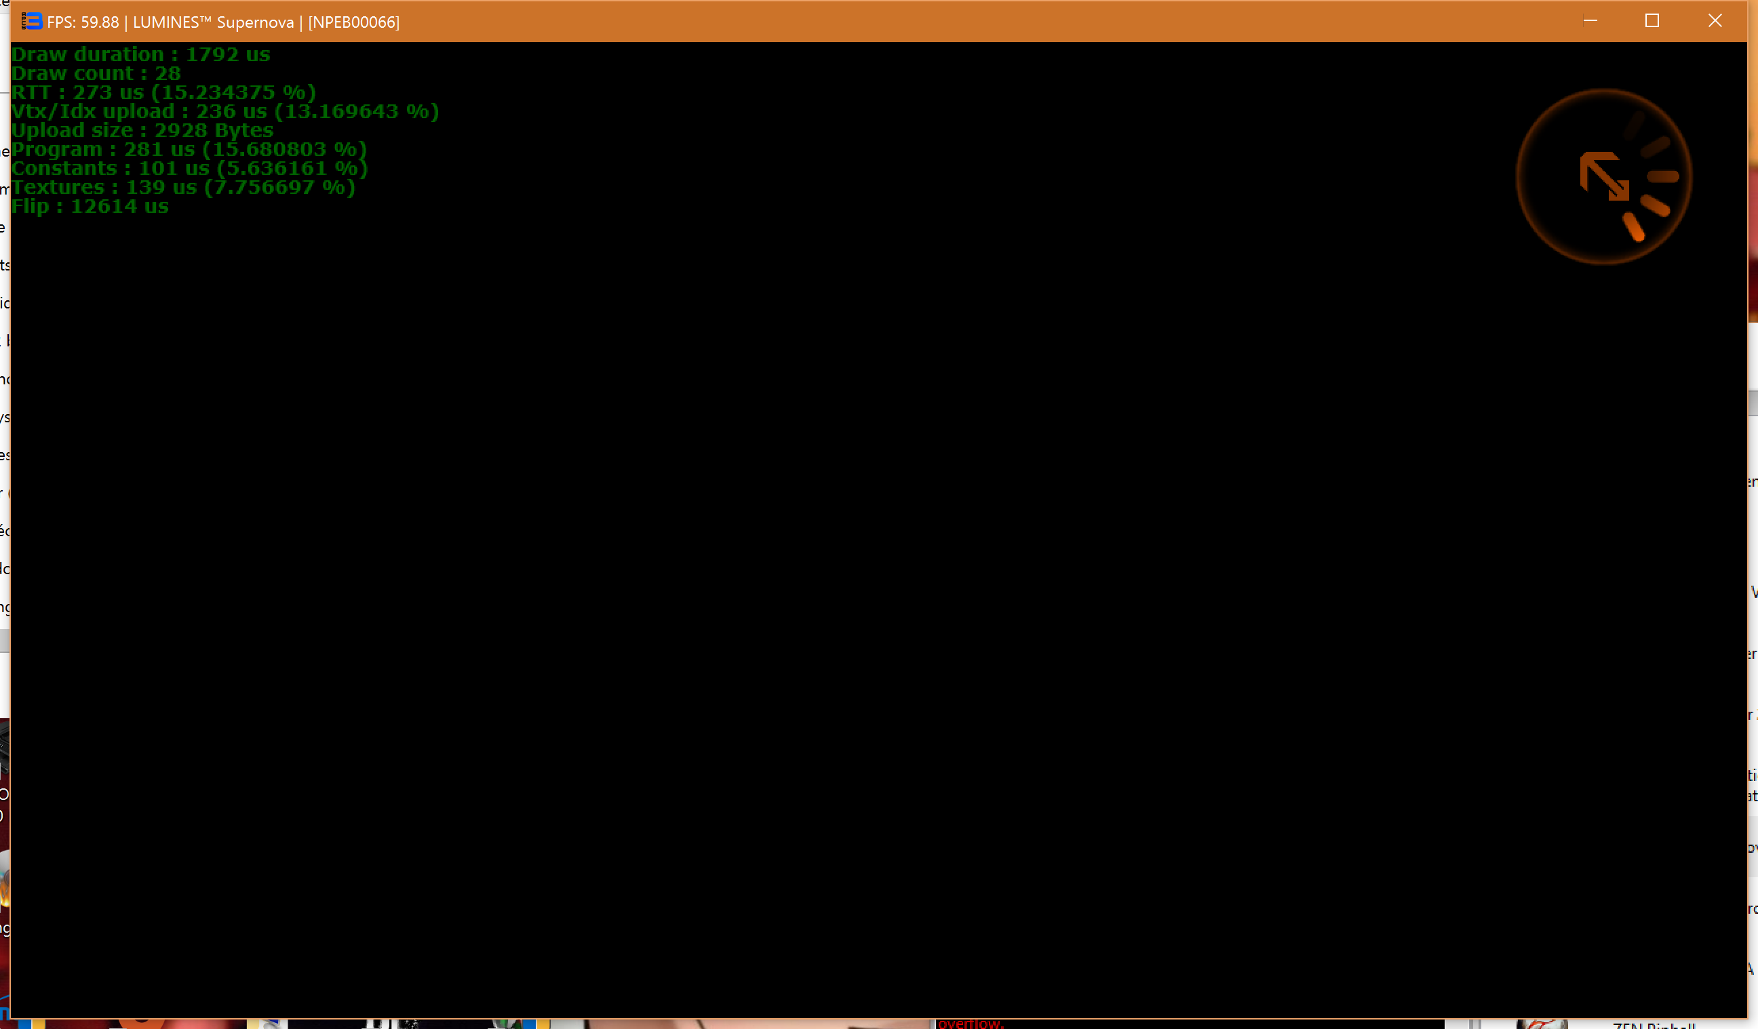Click the Flip timing overlay text
This screenshot has height=1029, width=1758.
[90, 206]
